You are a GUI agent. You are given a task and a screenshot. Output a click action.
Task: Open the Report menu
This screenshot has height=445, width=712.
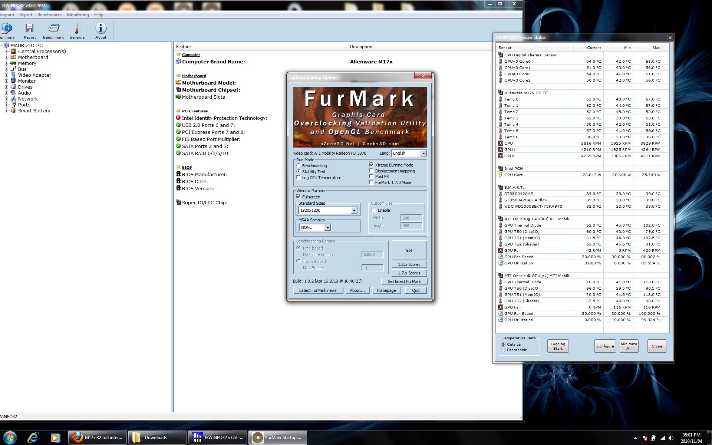click(26, 15)
